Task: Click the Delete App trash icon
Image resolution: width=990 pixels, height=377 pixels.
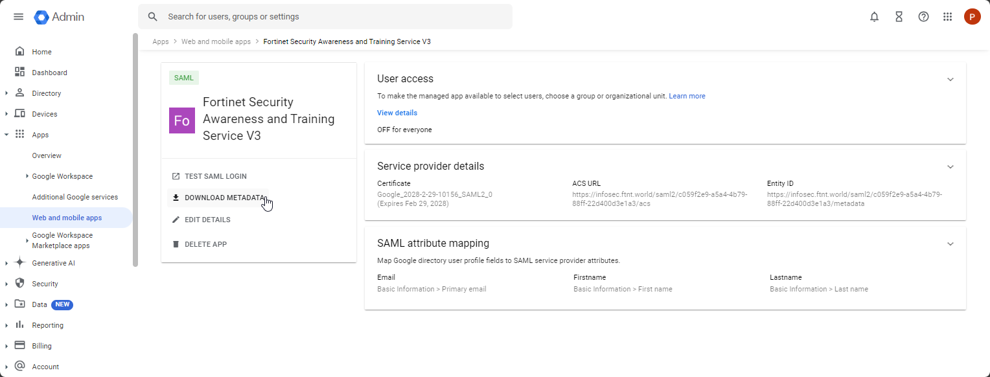Action: pos(176,244)
